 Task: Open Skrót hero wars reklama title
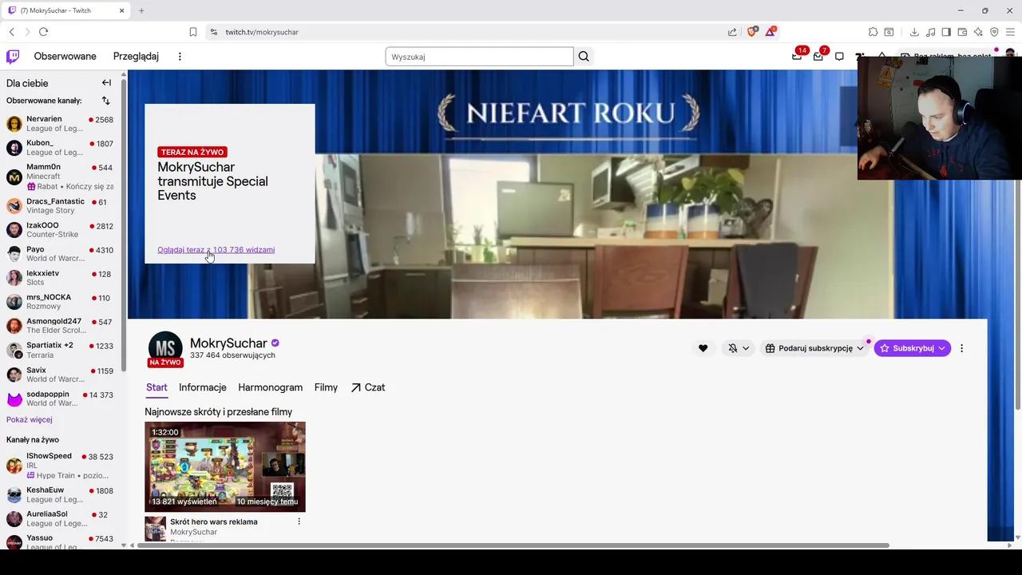point(214,521)
